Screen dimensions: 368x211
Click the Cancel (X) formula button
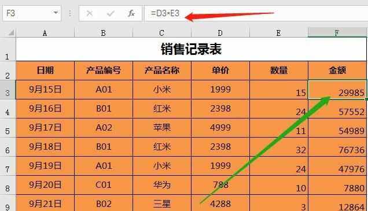point(90,13)
